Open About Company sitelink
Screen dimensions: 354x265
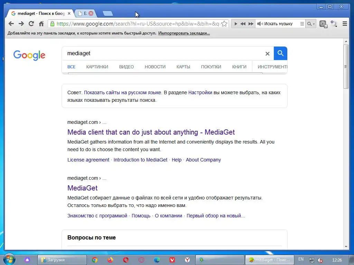click(x=203, y=160)
